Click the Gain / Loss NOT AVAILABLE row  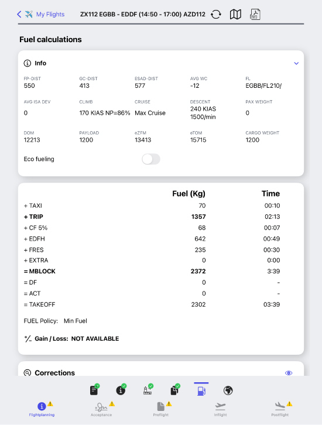click(71, 339)
